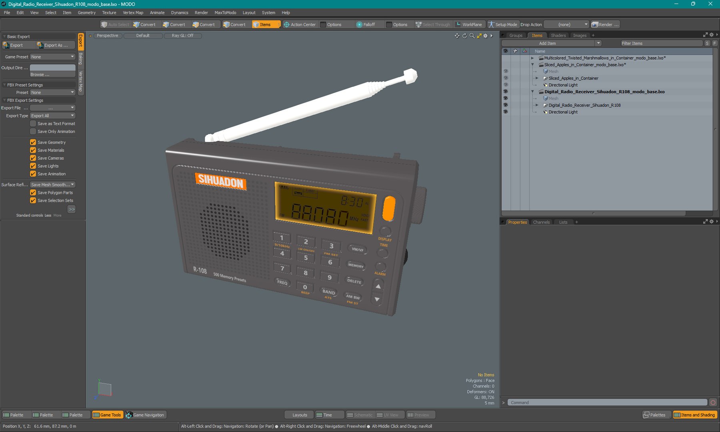Switch to the Shaders tab

pyautogui.click(x=558, y=36)
